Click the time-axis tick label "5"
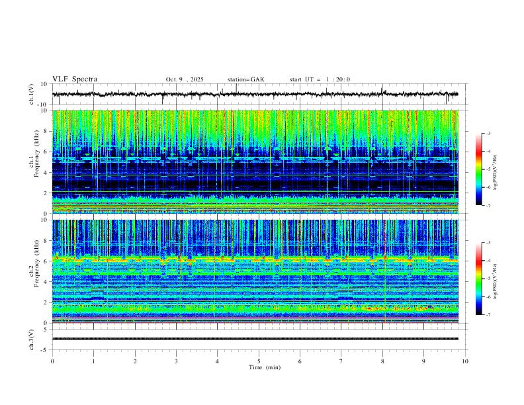Image resolution: width=524 pixels, height=405 pixels. pyautogui.click(x=259, y=361)
